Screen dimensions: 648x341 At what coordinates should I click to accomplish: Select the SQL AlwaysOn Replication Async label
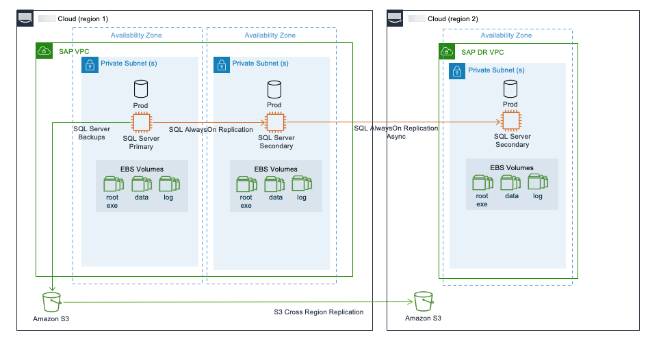pos(396,132)
